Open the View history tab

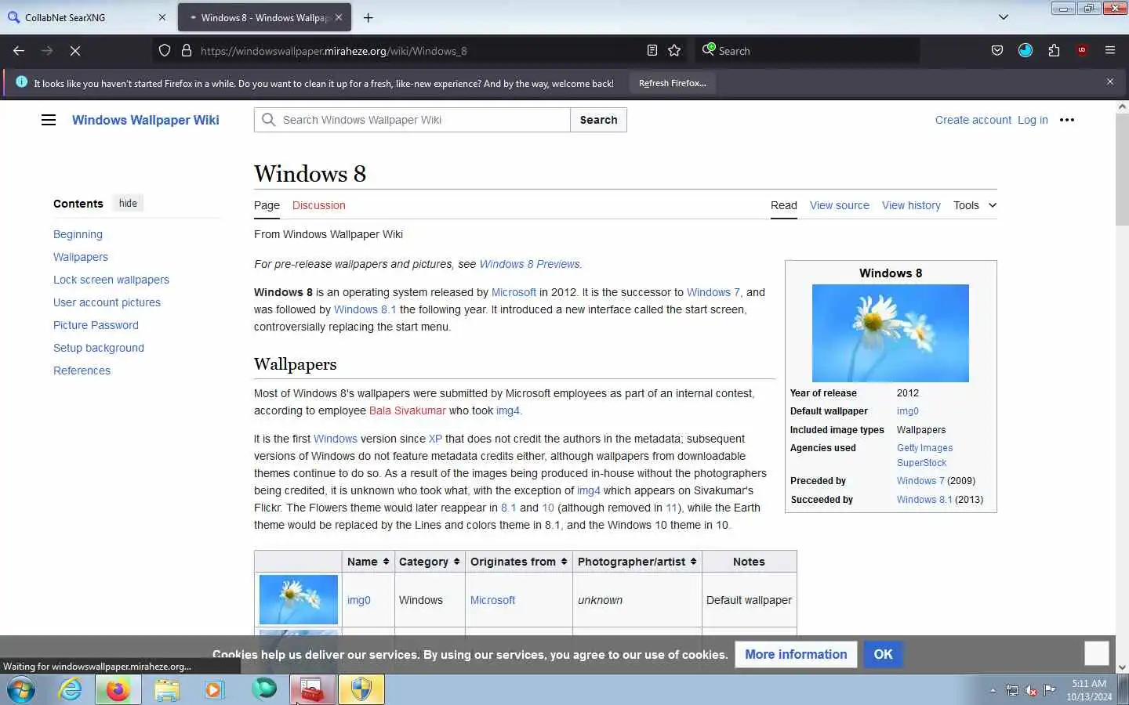(x=911, y=205)
